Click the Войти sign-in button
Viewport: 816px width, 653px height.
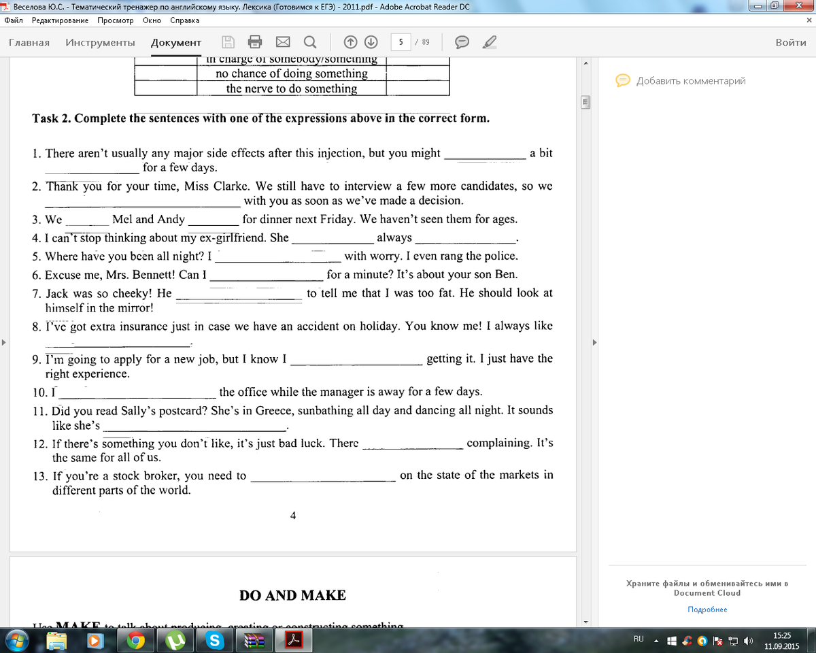[791, 42]
